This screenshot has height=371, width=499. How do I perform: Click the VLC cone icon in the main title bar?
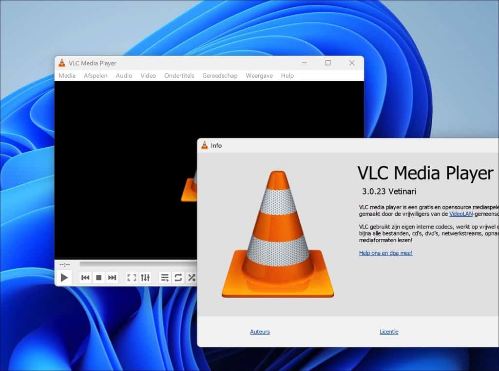coord(62,63)
